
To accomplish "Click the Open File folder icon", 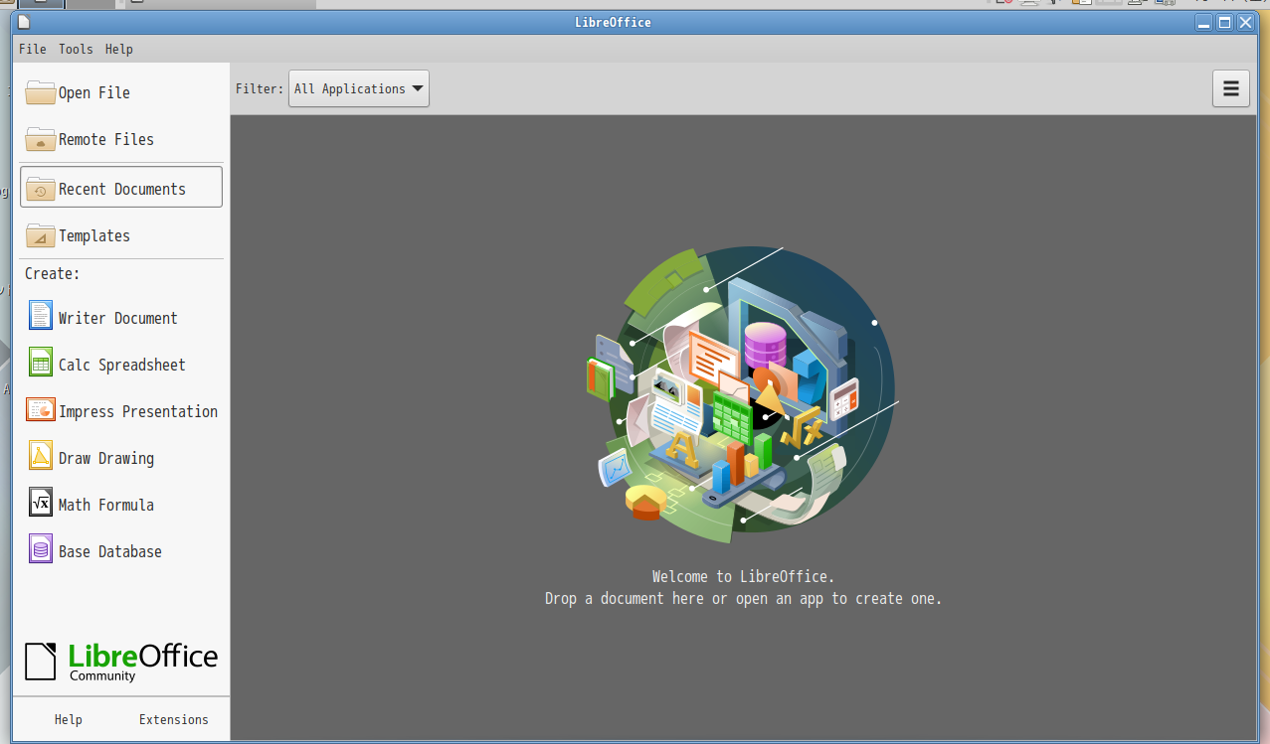I will [41, 92].
